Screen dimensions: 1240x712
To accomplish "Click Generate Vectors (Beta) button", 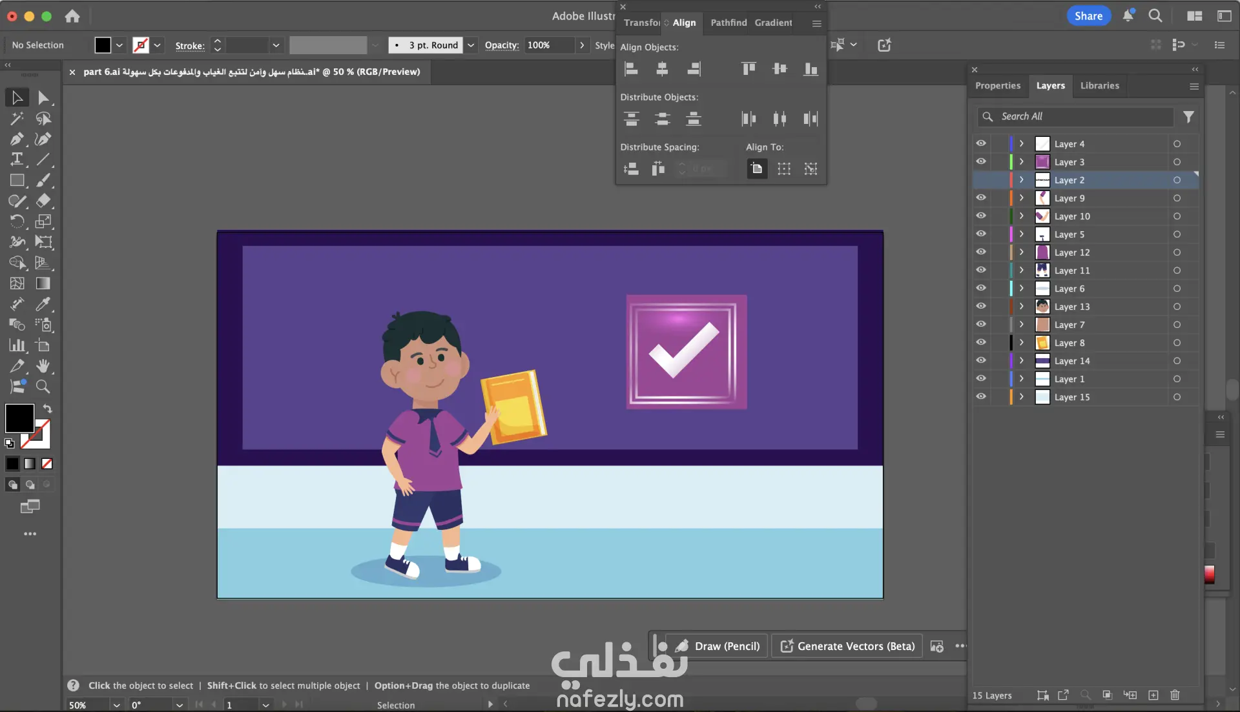I will pyautogui.click(x=847, y=646).
